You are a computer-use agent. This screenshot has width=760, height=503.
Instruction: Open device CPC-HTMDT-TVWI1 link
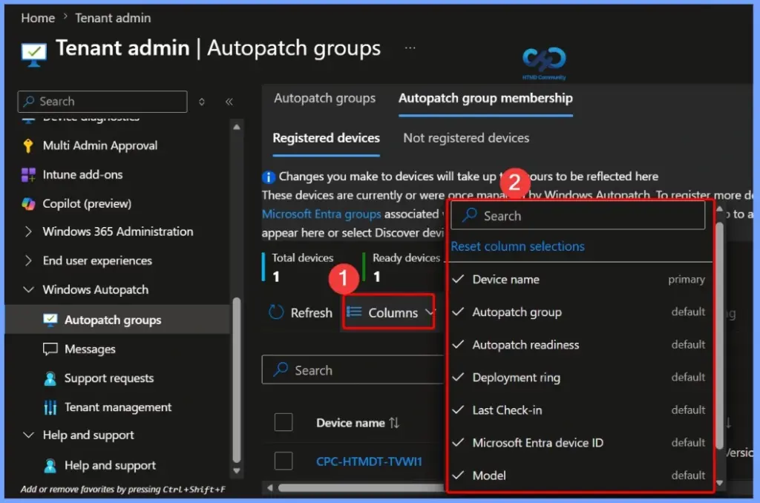(369, 461)
